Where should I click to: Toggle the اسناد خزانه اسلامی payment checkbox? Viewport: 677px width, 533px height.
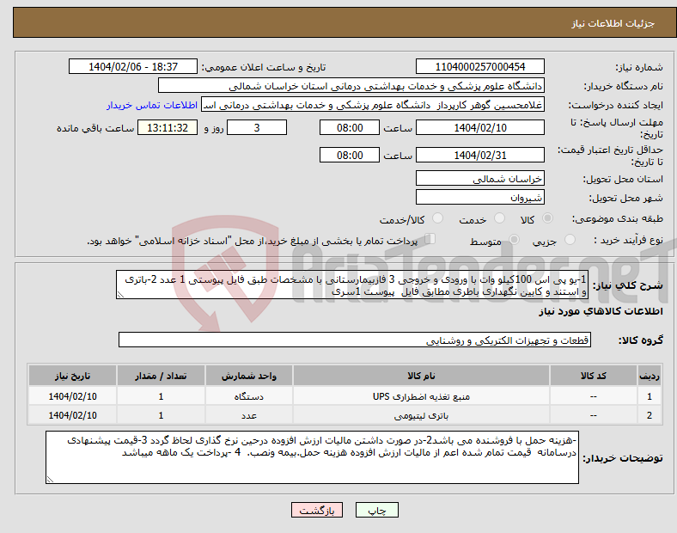click(430, 238)
